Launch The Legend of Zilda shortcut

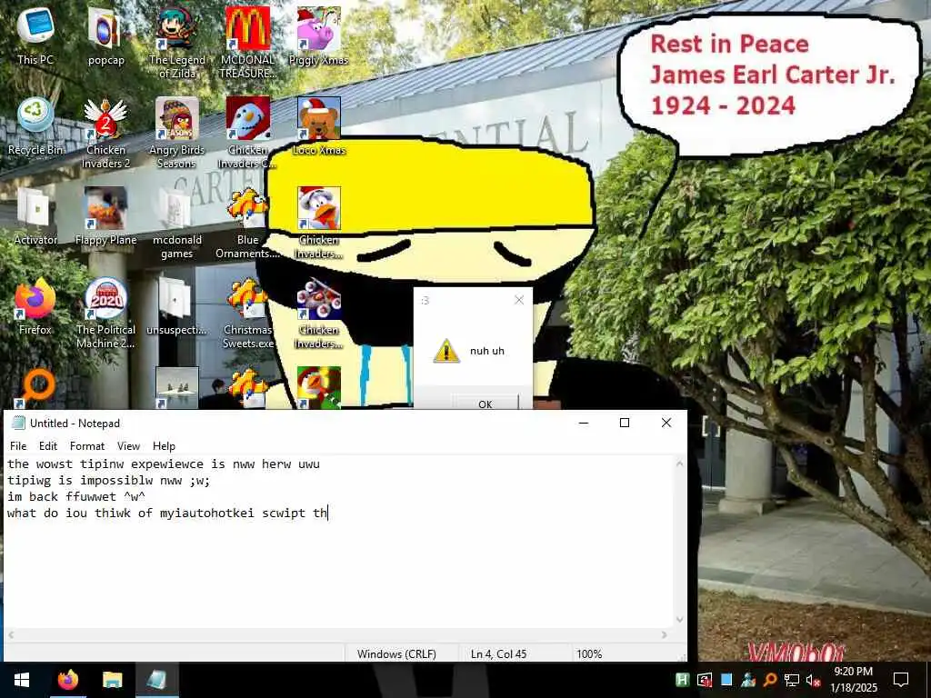tap(176, 42)
